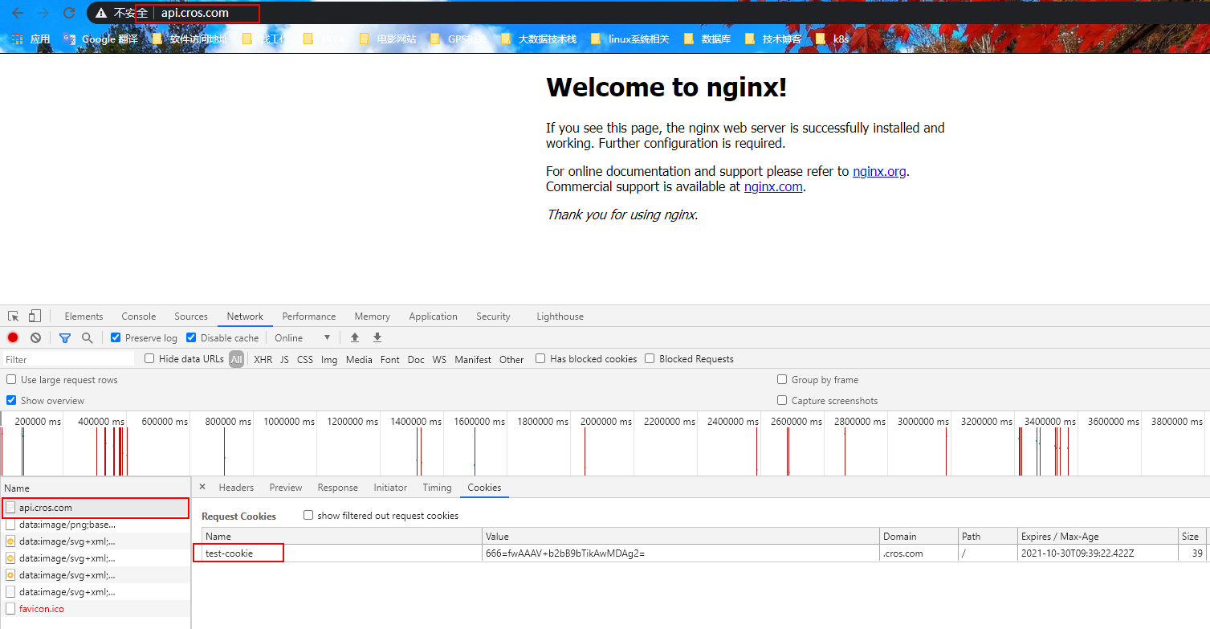Check Group by frame

[x=782, y=379]
